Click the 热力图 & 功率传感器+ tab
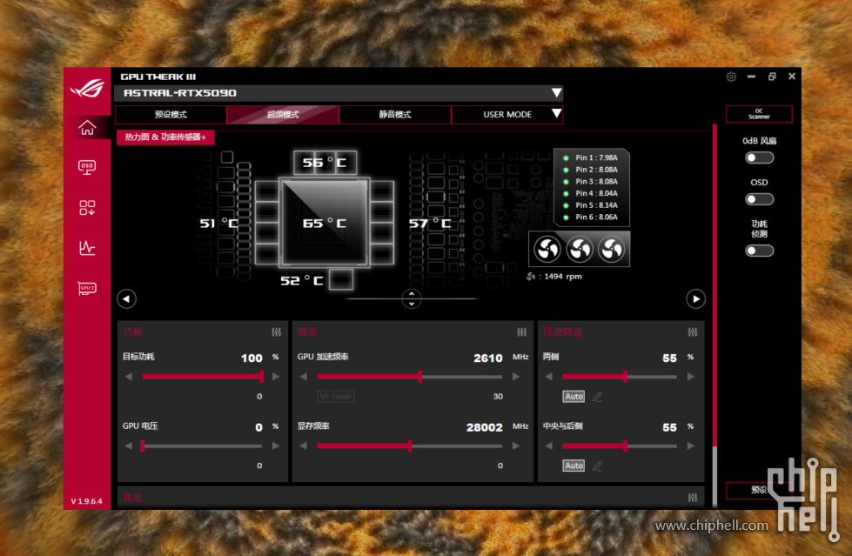The width and height of the screenshot is (852, 556). (x=165, y=137)
